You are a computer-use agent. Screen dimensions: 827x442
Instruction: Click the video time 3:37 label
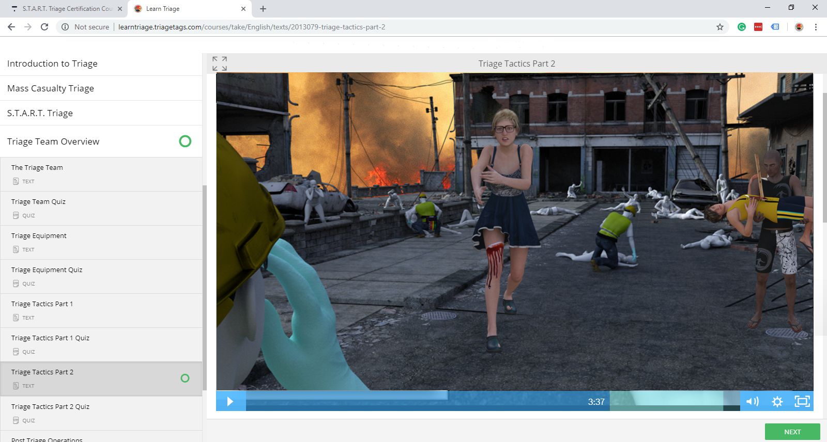click(596, 402)
